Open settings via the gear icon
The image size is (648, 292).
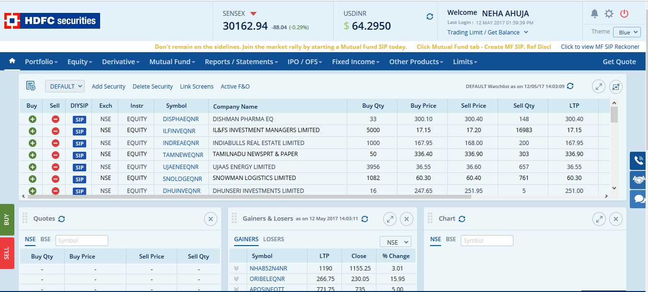(x=609, y=14)
